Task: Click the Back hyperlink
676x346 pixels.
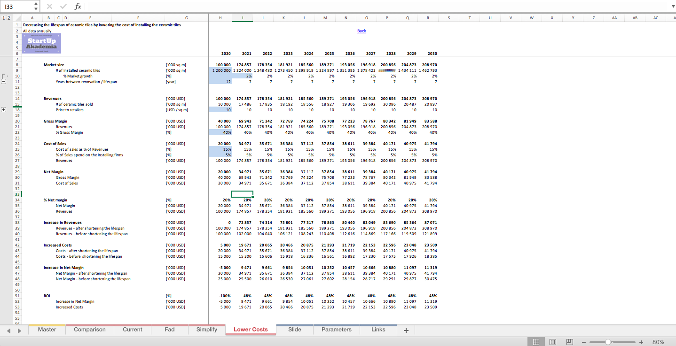Action: tap(361, 31)
